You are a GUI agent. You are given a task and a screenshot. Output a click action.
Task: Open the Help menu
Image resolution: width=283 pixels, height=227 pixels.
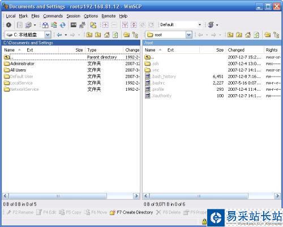coord(123,16)
